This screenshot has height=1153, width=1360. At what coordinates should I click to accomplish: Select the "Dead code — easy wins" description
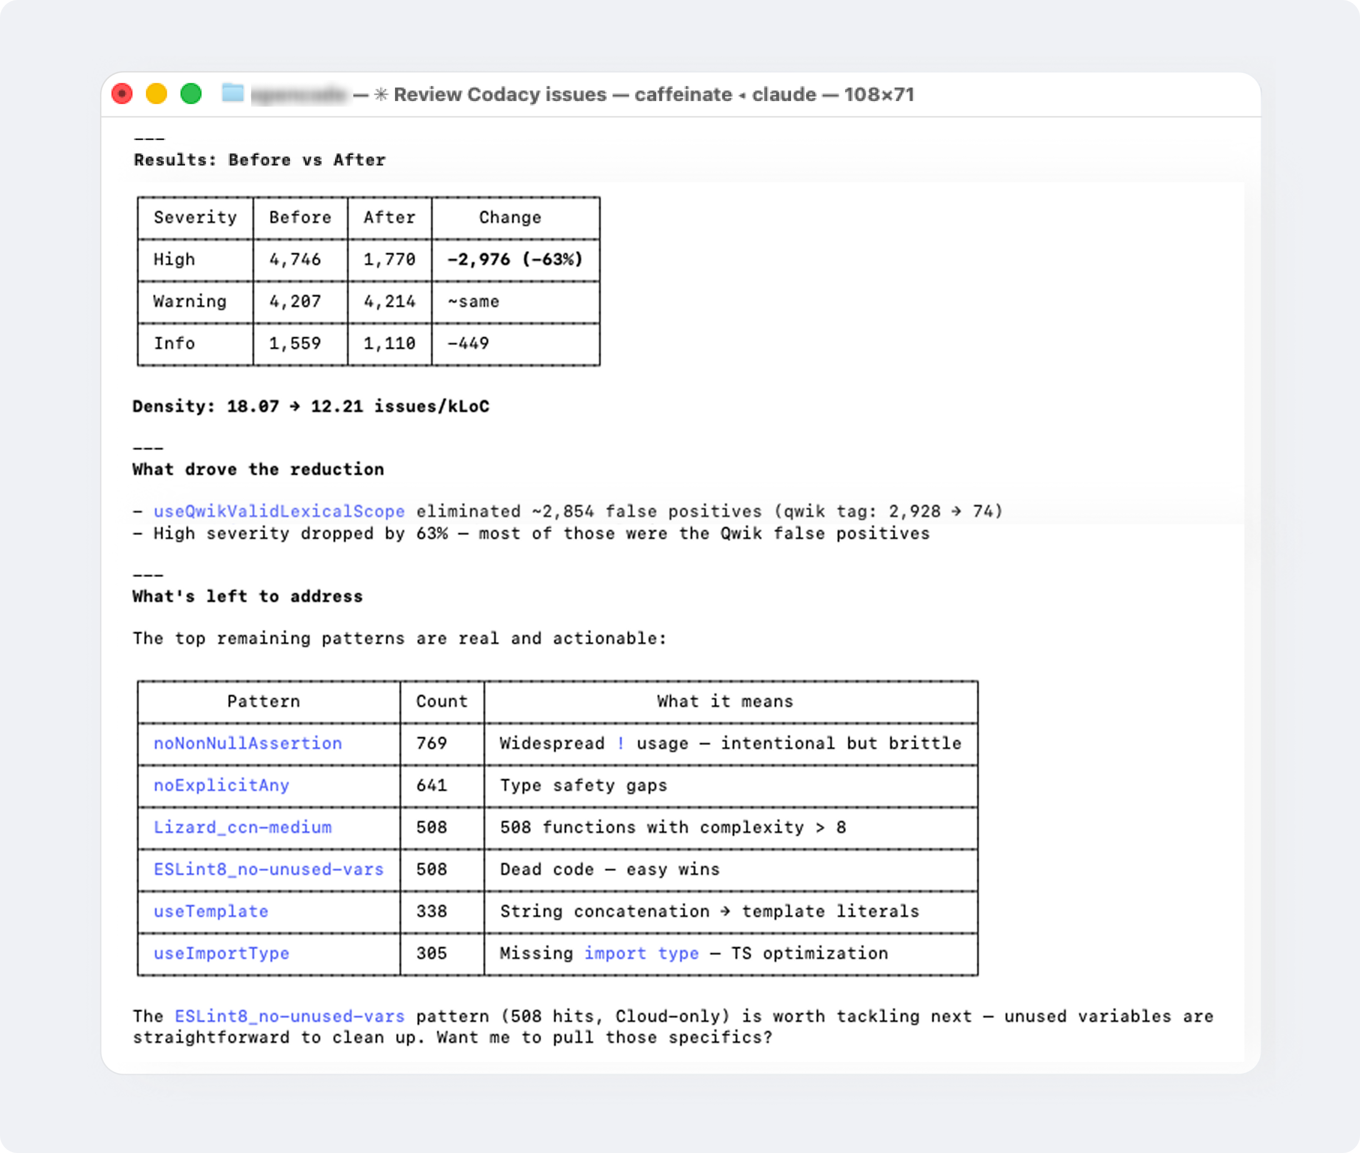tap(610, 869)
